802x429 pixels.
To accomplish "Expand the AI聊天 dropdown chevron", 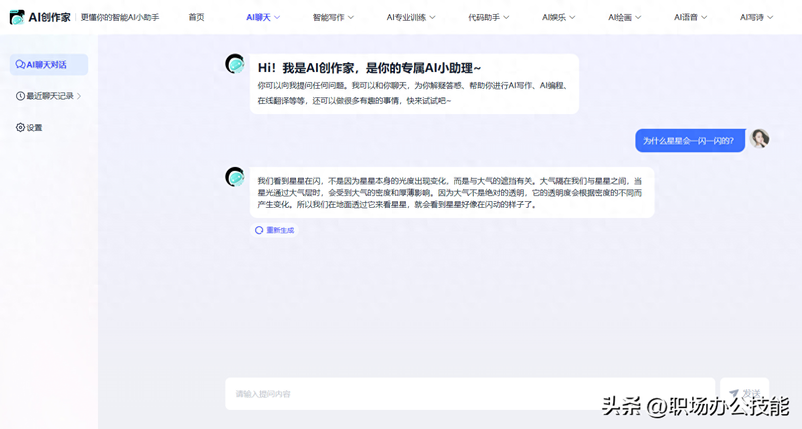I will pyautogui.click(x=277, y=17).
